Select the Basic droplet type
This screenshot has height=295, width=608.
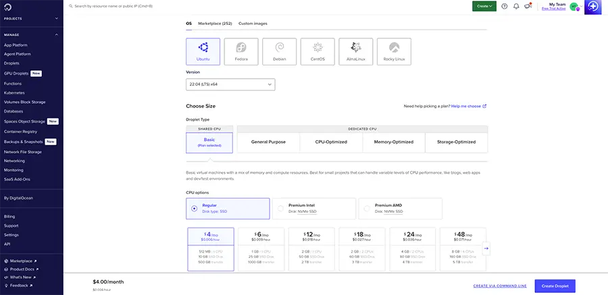tap(209, 143)
